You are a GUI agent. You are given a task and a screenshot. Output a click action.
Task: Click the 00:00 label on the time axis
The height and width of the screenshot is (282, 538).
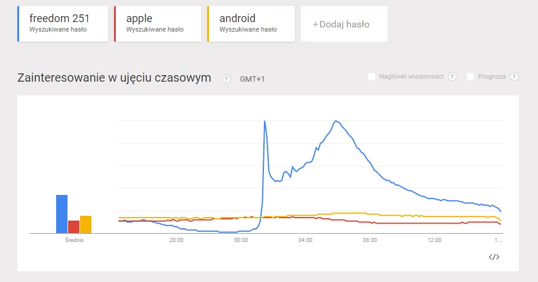point(241,240)
